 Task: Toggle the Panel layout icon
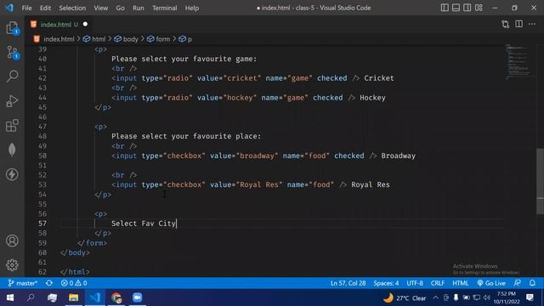(x=456, y=8)
